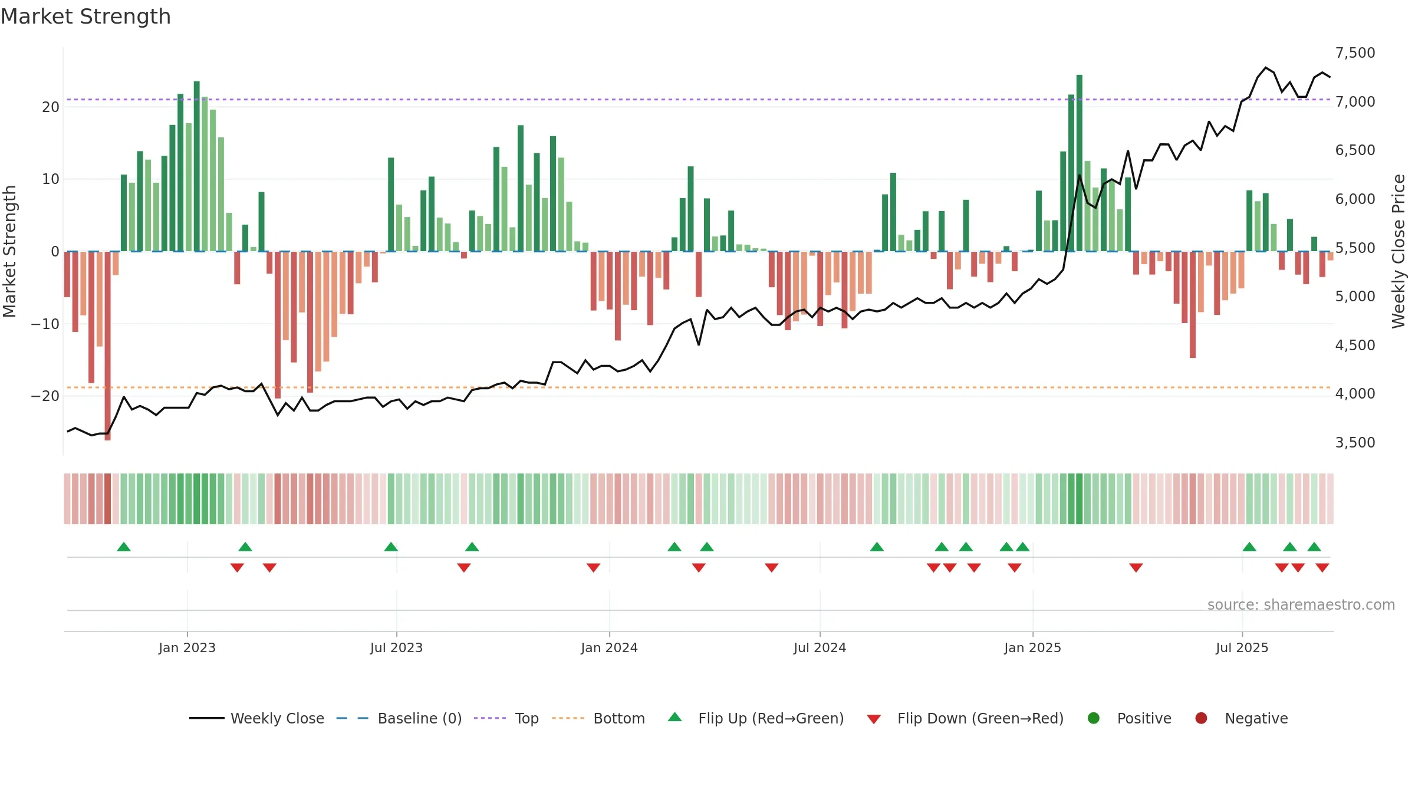
Task: Click the Jan 2023 date label
Action: 187,647
